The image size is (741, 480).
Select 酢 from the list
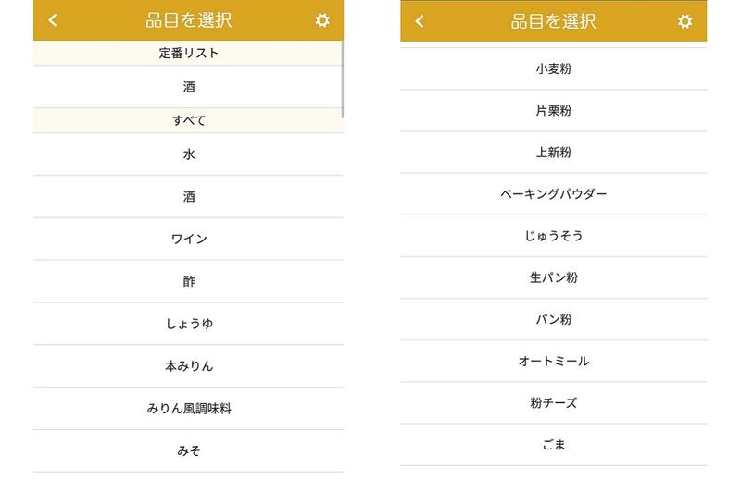point(189,281)
